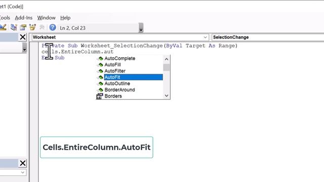324x182 pixels.
Task: Open the Properties Window toolbar icon
Action: [23, 27]
